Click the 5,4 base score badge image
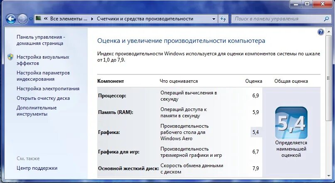This screenshot has width=335, height=183. [x=291, y=123]
